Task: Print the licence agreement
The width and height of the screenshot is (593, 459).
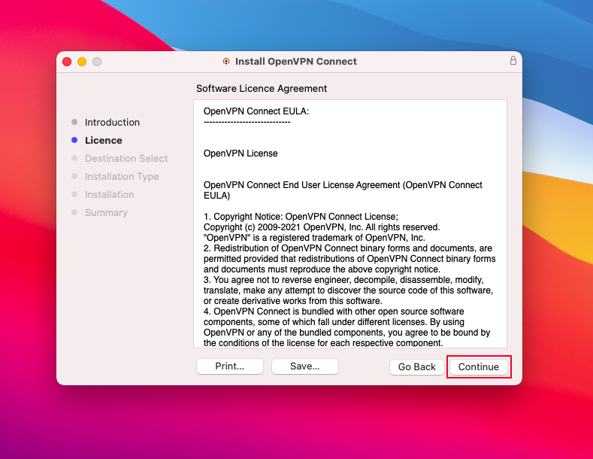Action: [x=229, y=366]
